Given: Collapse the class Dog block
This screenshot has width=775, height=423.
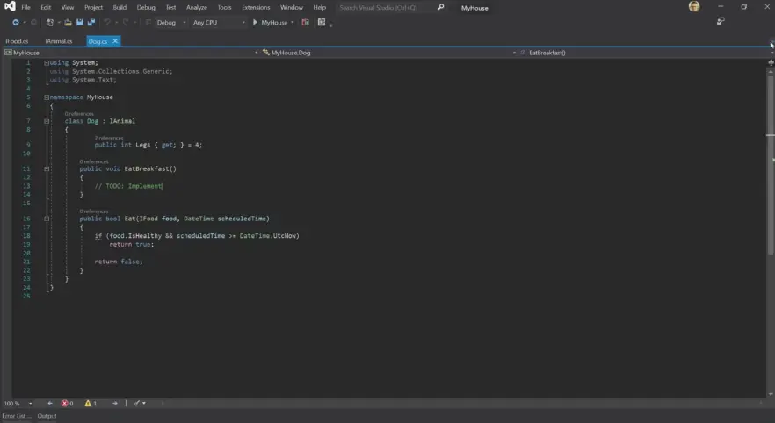Looking at the screenshot, I should pyautogui.click(x=47, y=121).
